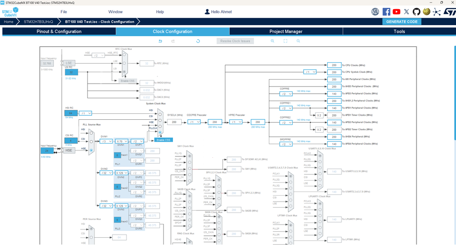Click Hello Ahmet account link
This screenshot has width=456, height=246.
point(221,11)
